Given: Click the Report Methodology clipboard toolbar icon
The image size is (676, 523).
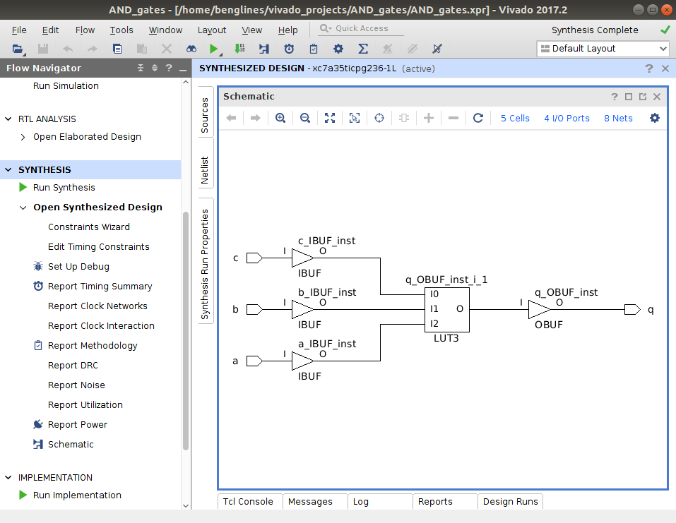Looking at the screenshot, I should (314, 49).
